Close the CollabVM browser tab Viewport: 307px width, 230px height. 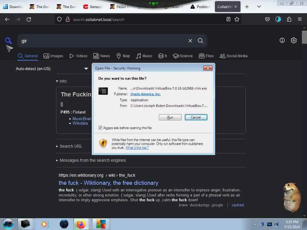[236, 7]
